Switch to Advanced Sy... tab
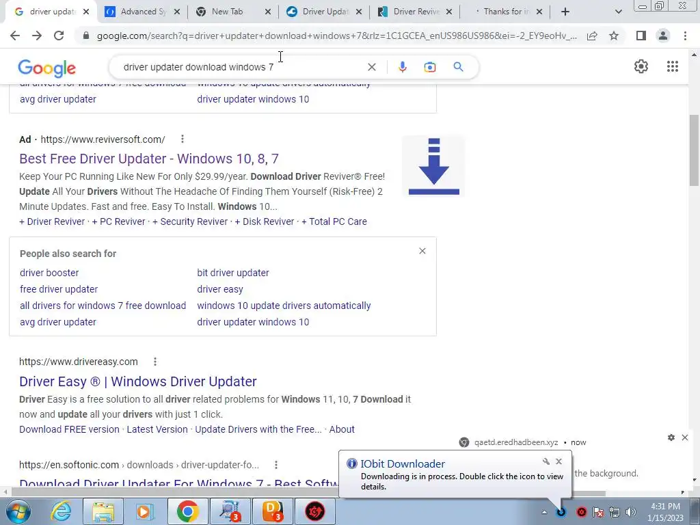 (143, 12)
